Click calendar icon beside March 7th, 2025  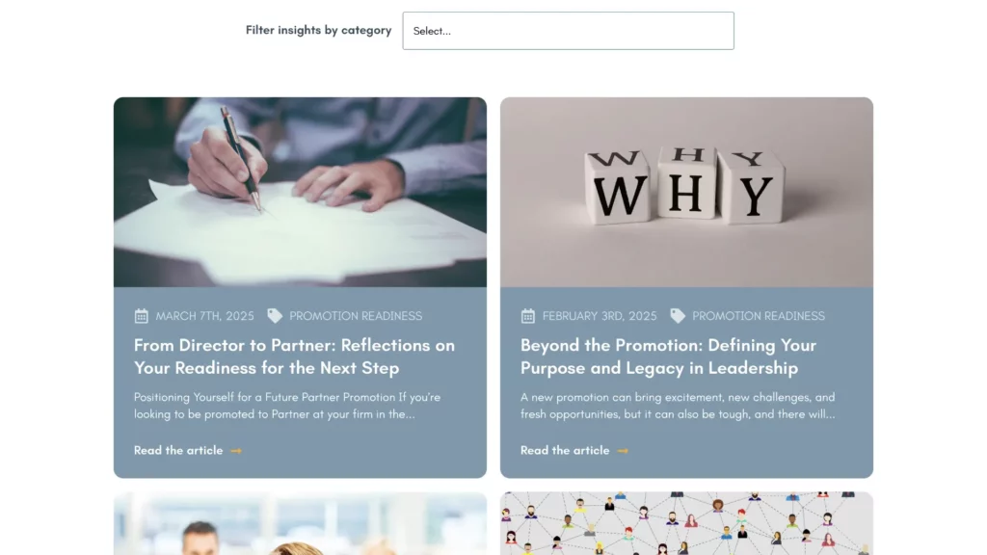click(x=141, y=316)
